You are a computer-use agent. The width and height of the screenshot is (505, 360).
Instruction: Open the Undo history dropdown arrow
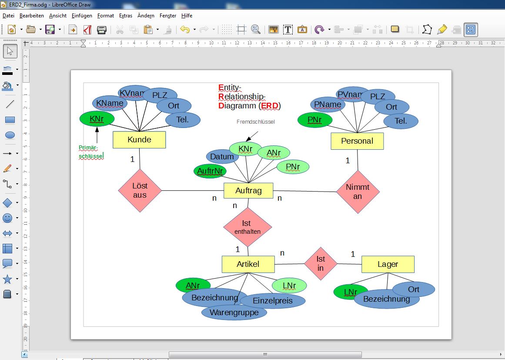[194, 30]
